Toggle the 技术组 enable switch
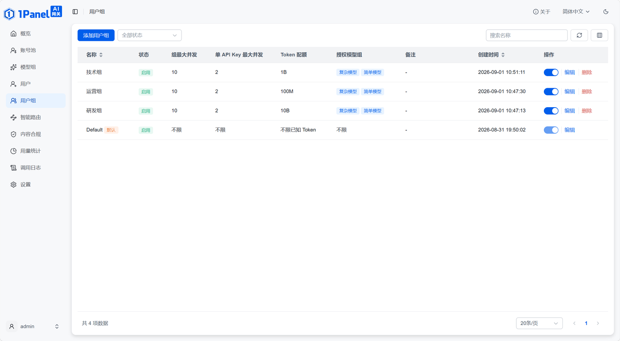Image resolution: width=620 pixels, height=341 pixels. click(551, 73)
